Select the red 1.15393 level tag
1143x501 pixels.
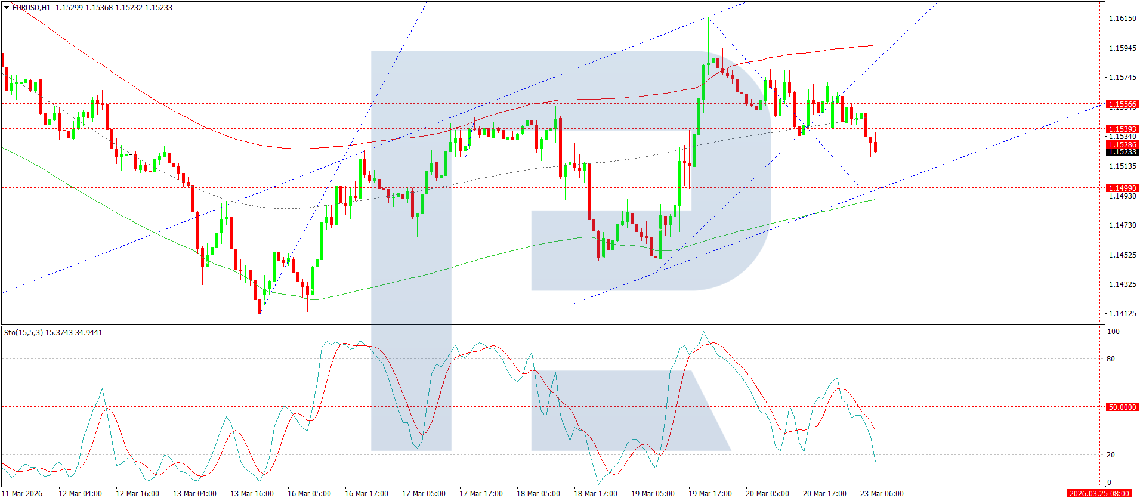1122,129
